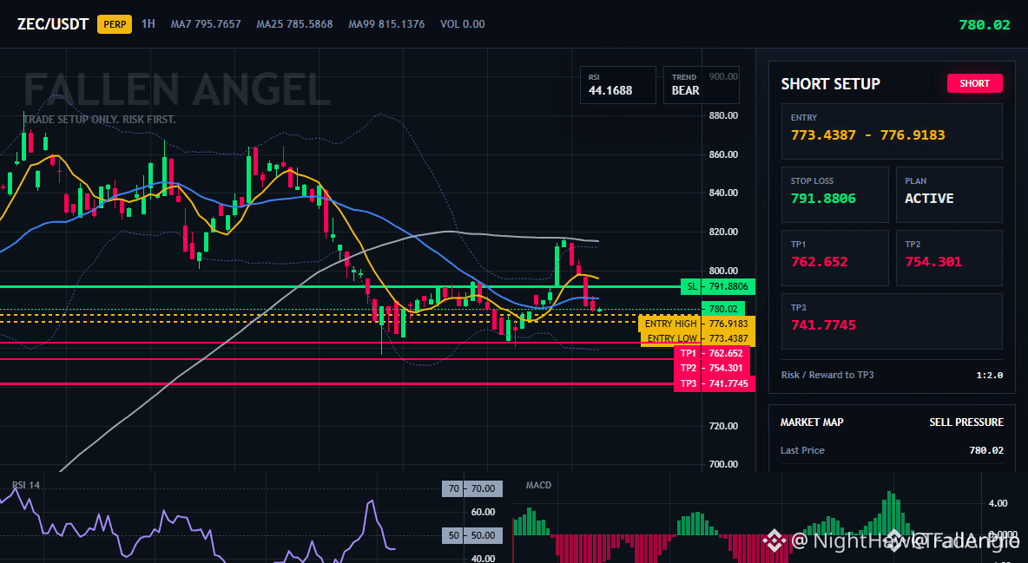Viewport: 1028px width, 563px height.
Task: Click the green SL 791.8806 axis tag
Action: pos(718,286)
